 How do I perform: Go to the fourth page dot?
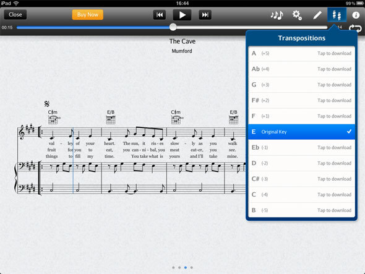tap(191, 267)
